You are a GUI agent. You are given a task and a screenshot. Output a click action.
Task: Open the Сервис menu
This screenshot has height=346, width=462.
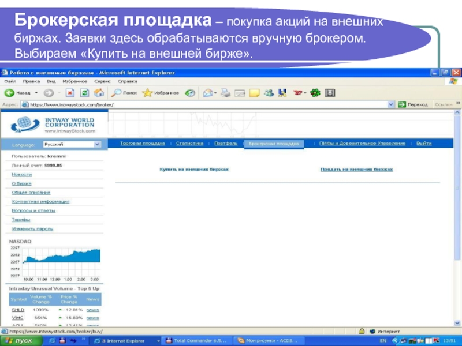pos(102,82)
